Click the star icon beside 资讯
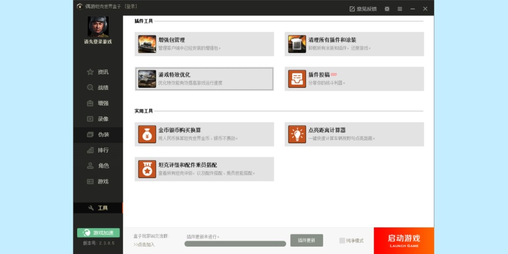The image size is (508, 254). (x=90, y=72)
